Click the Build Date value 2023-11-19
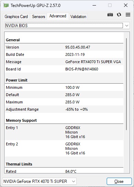134x187 pixels. tap(75, 54)
